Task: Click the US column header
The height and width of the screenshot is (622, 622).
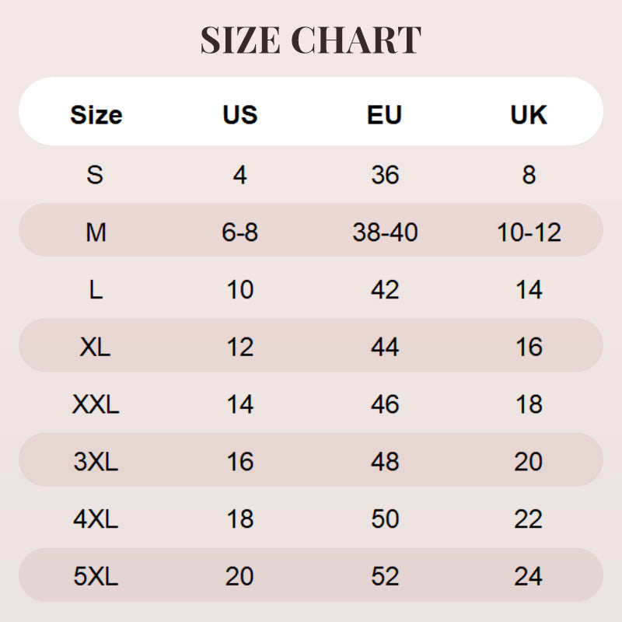Action: pyautogui.click(x=239, y=115)
